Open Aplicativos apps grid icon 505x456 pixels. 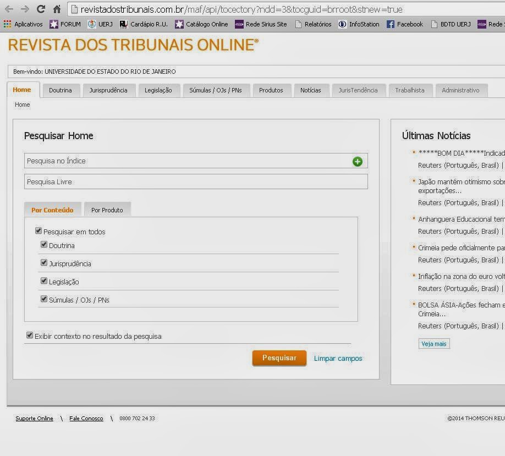tap(7, 24)
